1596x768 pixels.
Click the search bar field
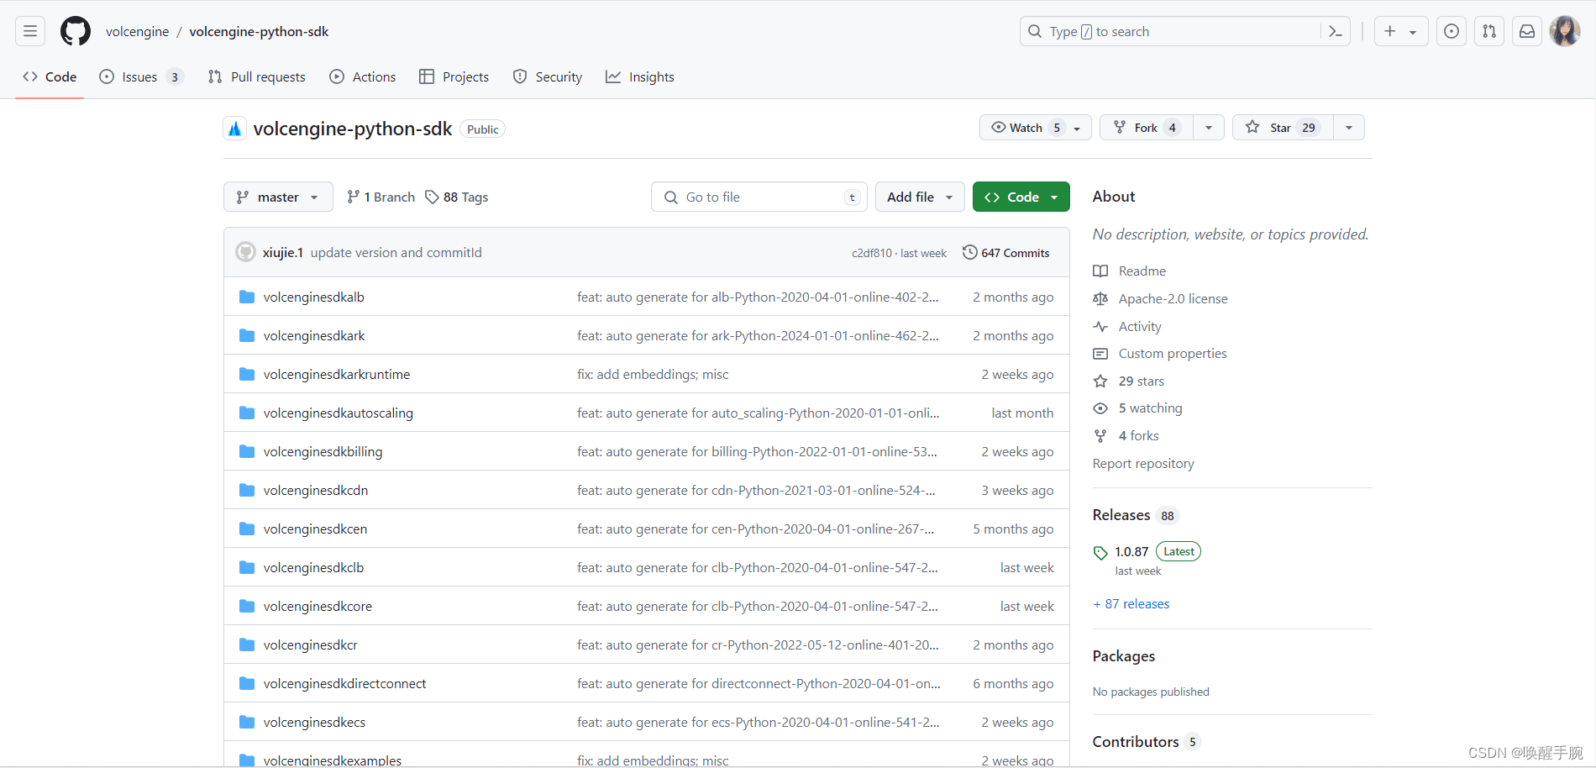click(1184, 32)
